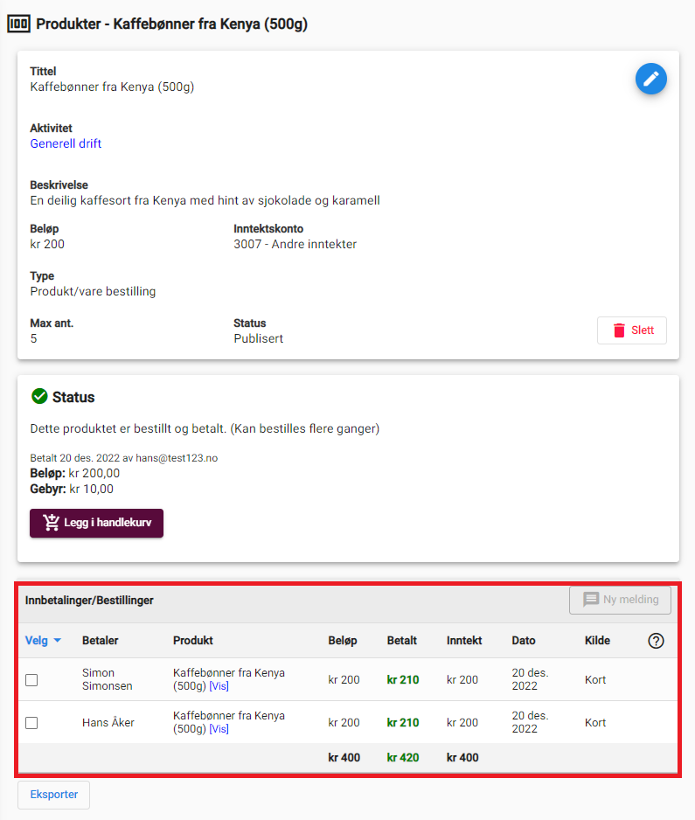This screenshot has height=820, width=695.
Task: Select the Hans Åker payer name
Action: tap(108, 723)
